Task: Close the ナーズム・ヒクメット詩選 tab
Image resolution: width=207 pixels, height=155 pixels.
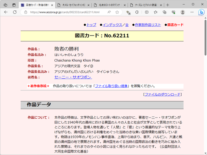Action: pos(161,5)
